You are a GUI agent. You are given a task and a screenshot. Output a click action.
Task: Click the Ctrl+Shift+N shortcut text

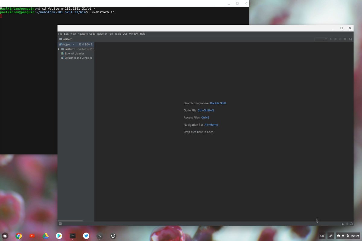pyautogui.click(x=206, y=111)
